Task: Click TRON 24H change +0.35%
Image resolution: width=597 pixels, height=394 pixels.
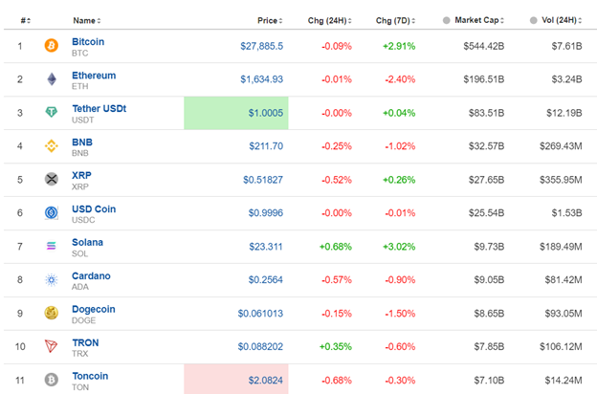Action: [x=336, y=346]
